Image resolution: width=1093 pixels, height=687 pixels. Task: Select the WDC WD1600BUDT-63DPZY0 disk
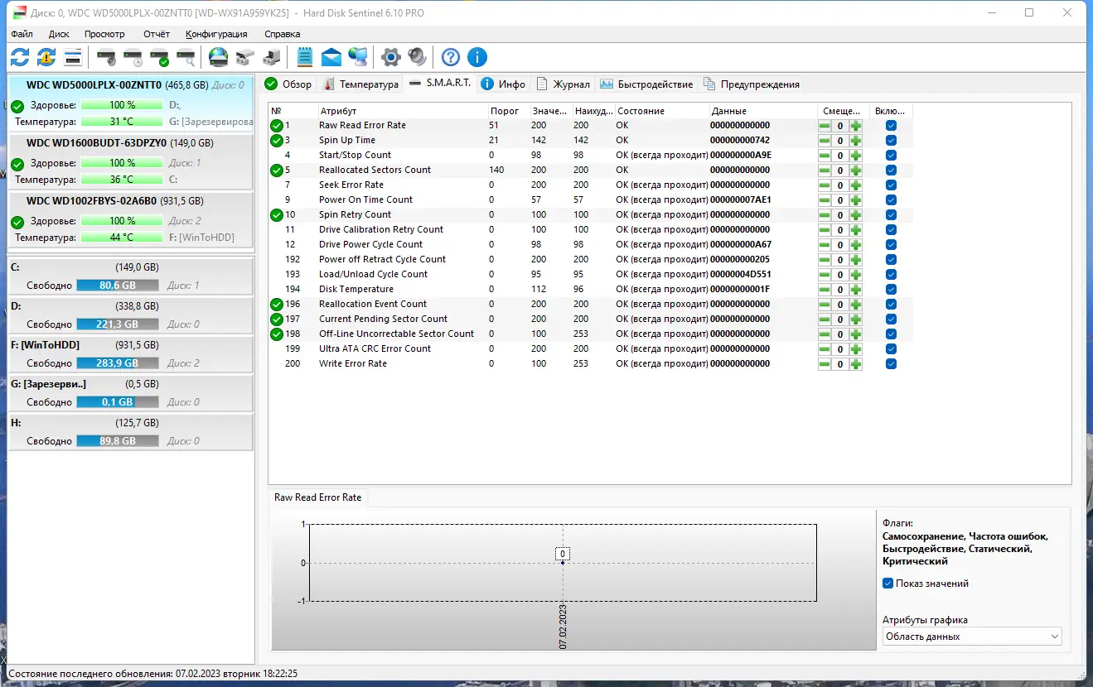pos(131,162)
